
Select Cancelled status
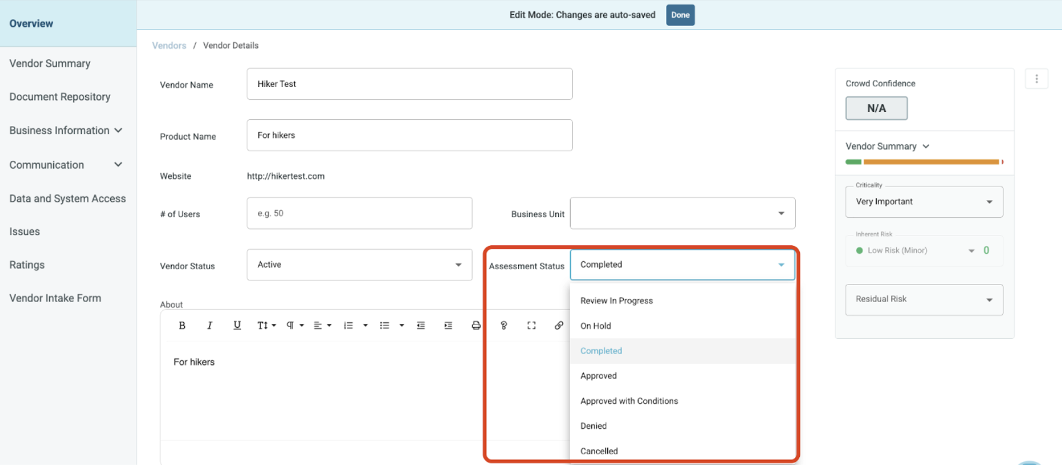click(683, 451)
